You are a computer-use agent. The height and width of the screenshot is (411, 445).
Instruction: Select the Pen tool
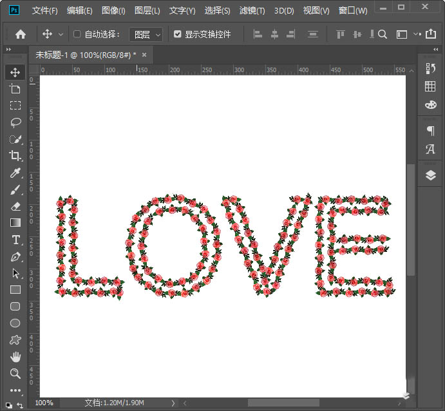tap(15, 256)
